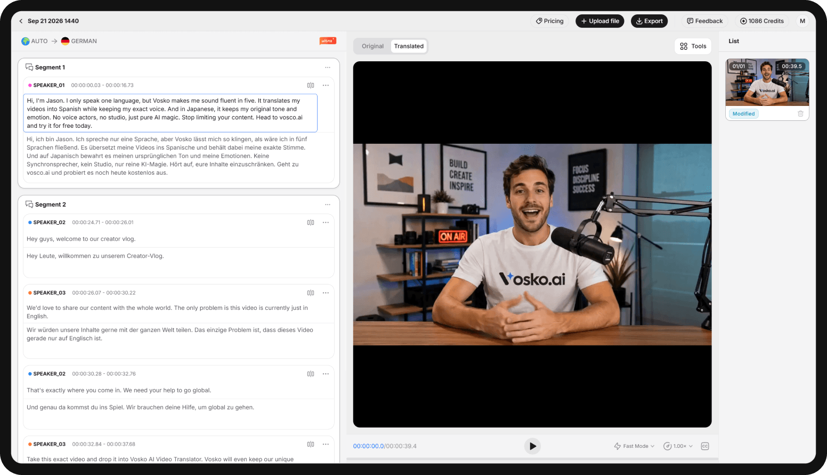Click the orange ultra badge
Image resolution: width=827 pixels, height=475 pixels.
[x=328, y=41]
